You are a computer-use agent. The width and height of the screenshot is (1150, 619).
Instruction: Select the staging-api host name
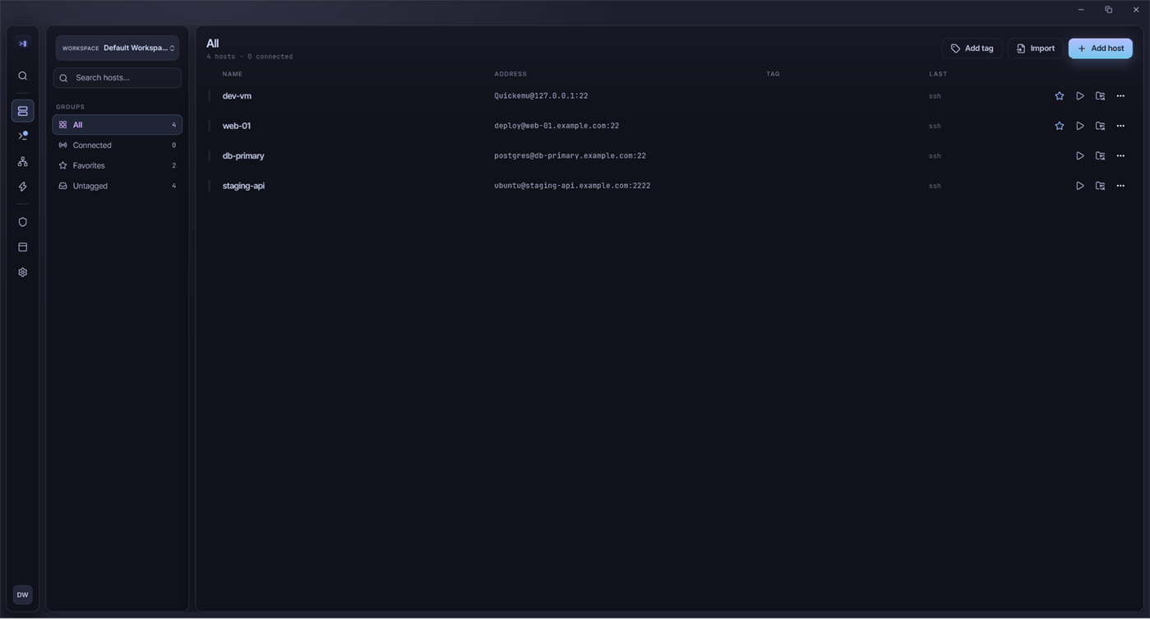[243, 186]
